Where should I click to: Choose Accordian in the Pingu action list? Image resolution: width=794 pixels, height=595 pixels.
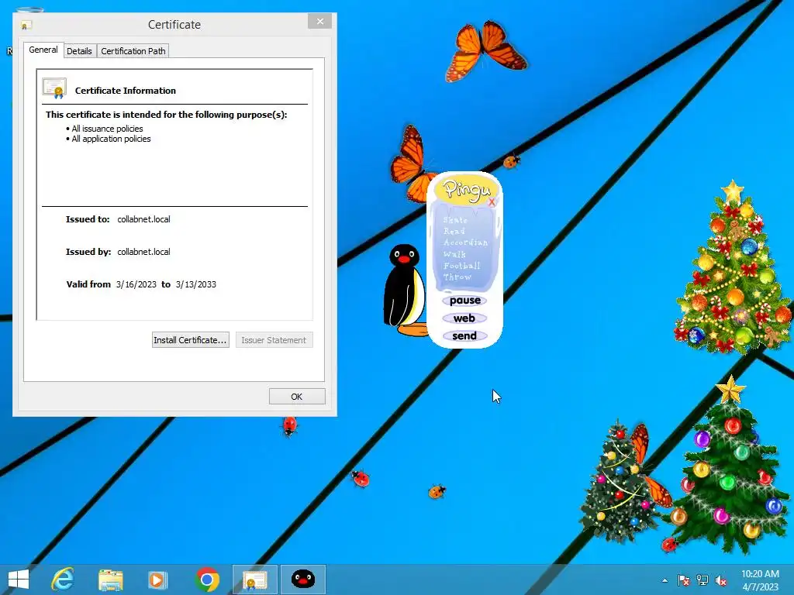click(465, 242)
